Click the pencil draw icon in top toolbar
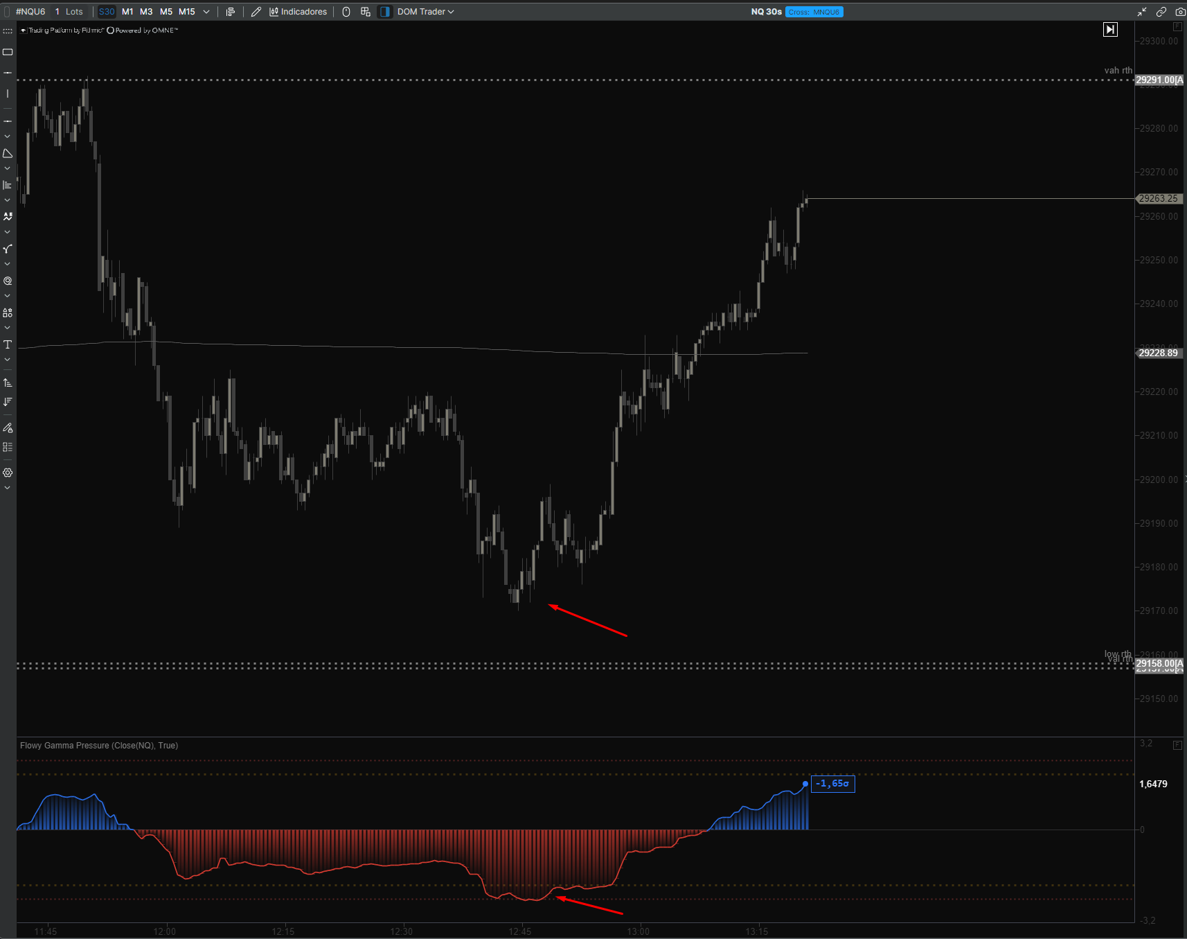Viewport: 1187px width, 939px height. point(256,12)
